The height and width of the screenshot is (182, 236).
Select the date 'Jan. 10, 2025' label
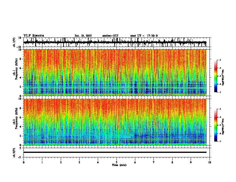click(x=83, y=36)
